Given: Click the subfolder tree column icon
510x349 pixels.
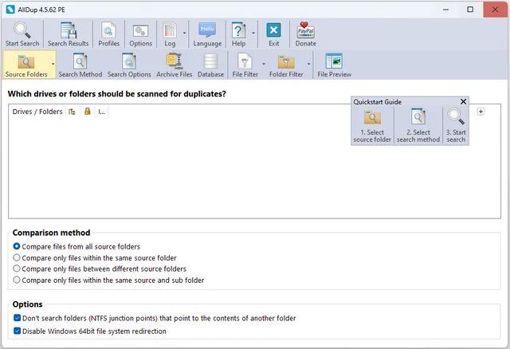Looking at the screenshot, I should tap(72, 112).
